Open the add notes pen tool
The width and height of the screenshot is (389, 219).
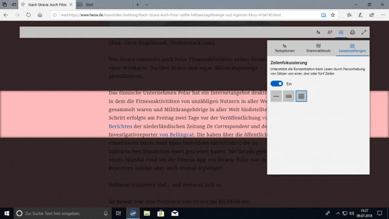[x=361, y=15]
